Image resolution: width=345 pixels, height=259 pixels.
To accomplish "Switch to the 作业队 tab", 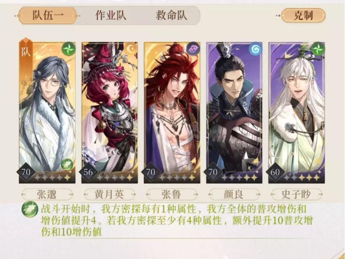I will pyautogui.click(x=111, y=16).
